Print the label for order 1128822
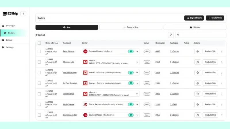The width and height of the screenshot is (230, 129). [198, 104]
